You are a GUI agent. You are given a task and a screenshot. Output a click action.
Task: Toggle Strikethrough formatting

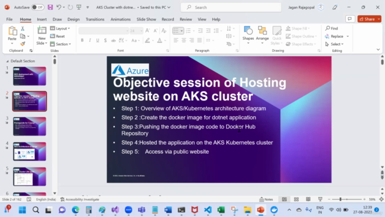tap(113, 40)
